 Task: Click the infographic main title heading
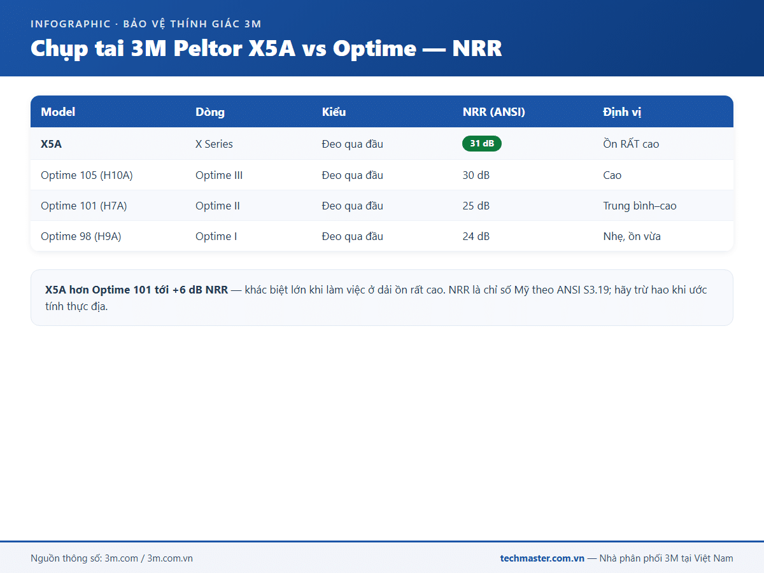click(x=266, y=49)
